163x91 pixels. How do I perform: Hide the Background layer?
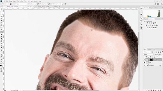click(144, 65)
